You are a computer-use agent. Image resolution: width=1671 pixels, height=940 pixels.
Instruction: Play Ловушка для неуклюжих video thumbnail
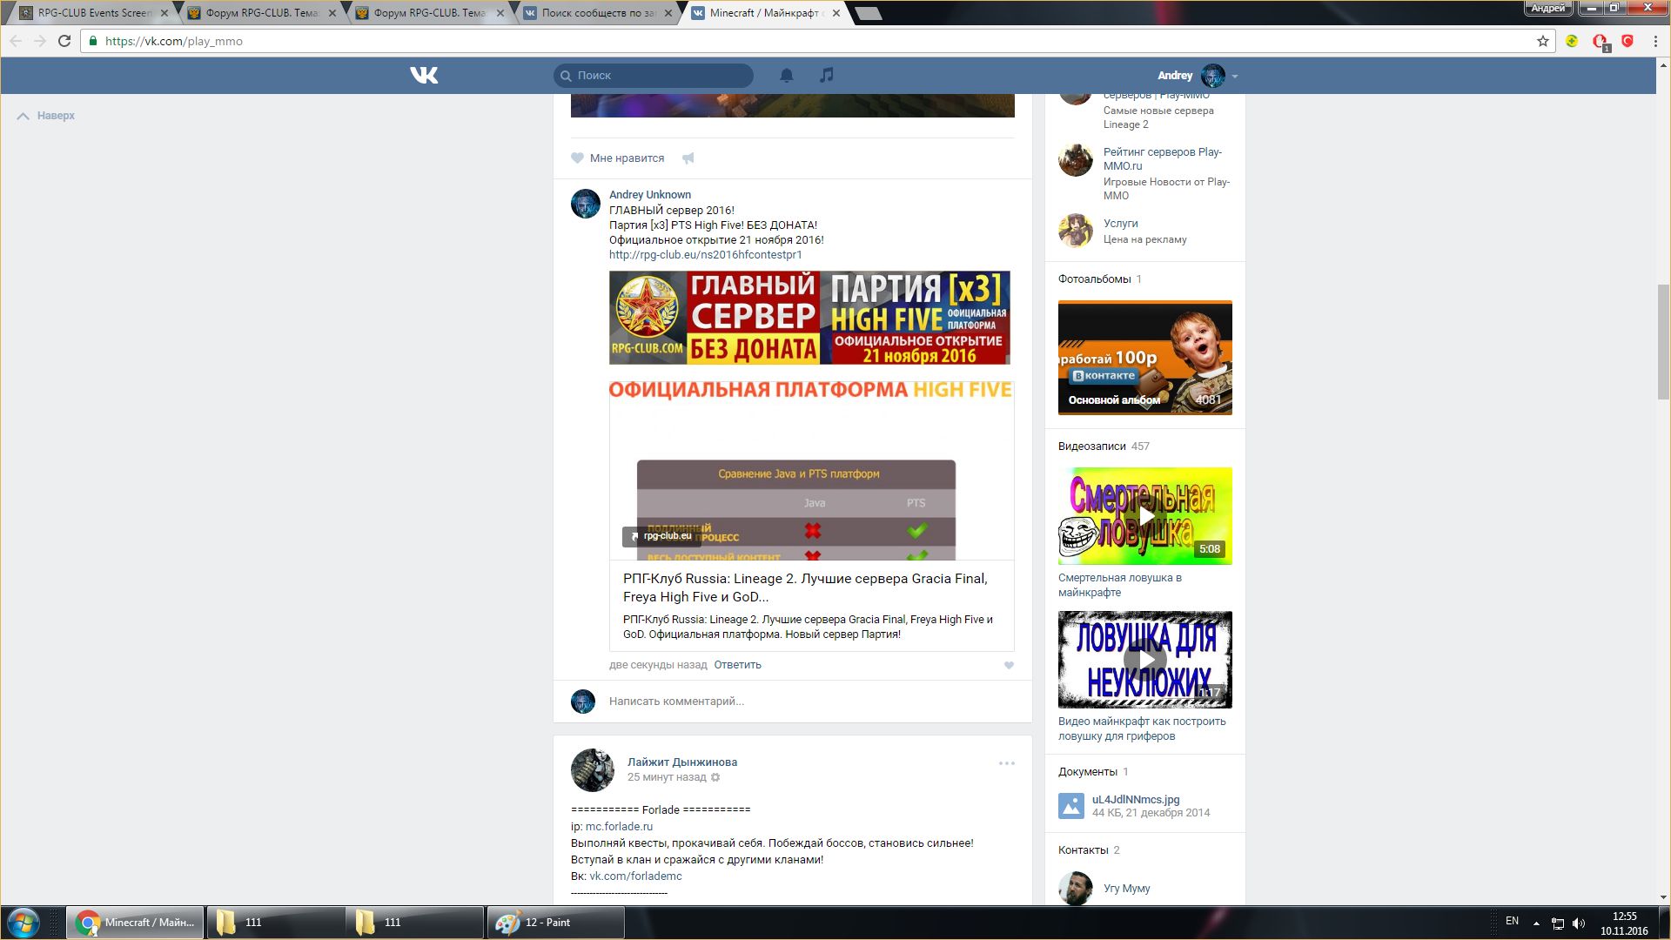tap(1144, 660)
